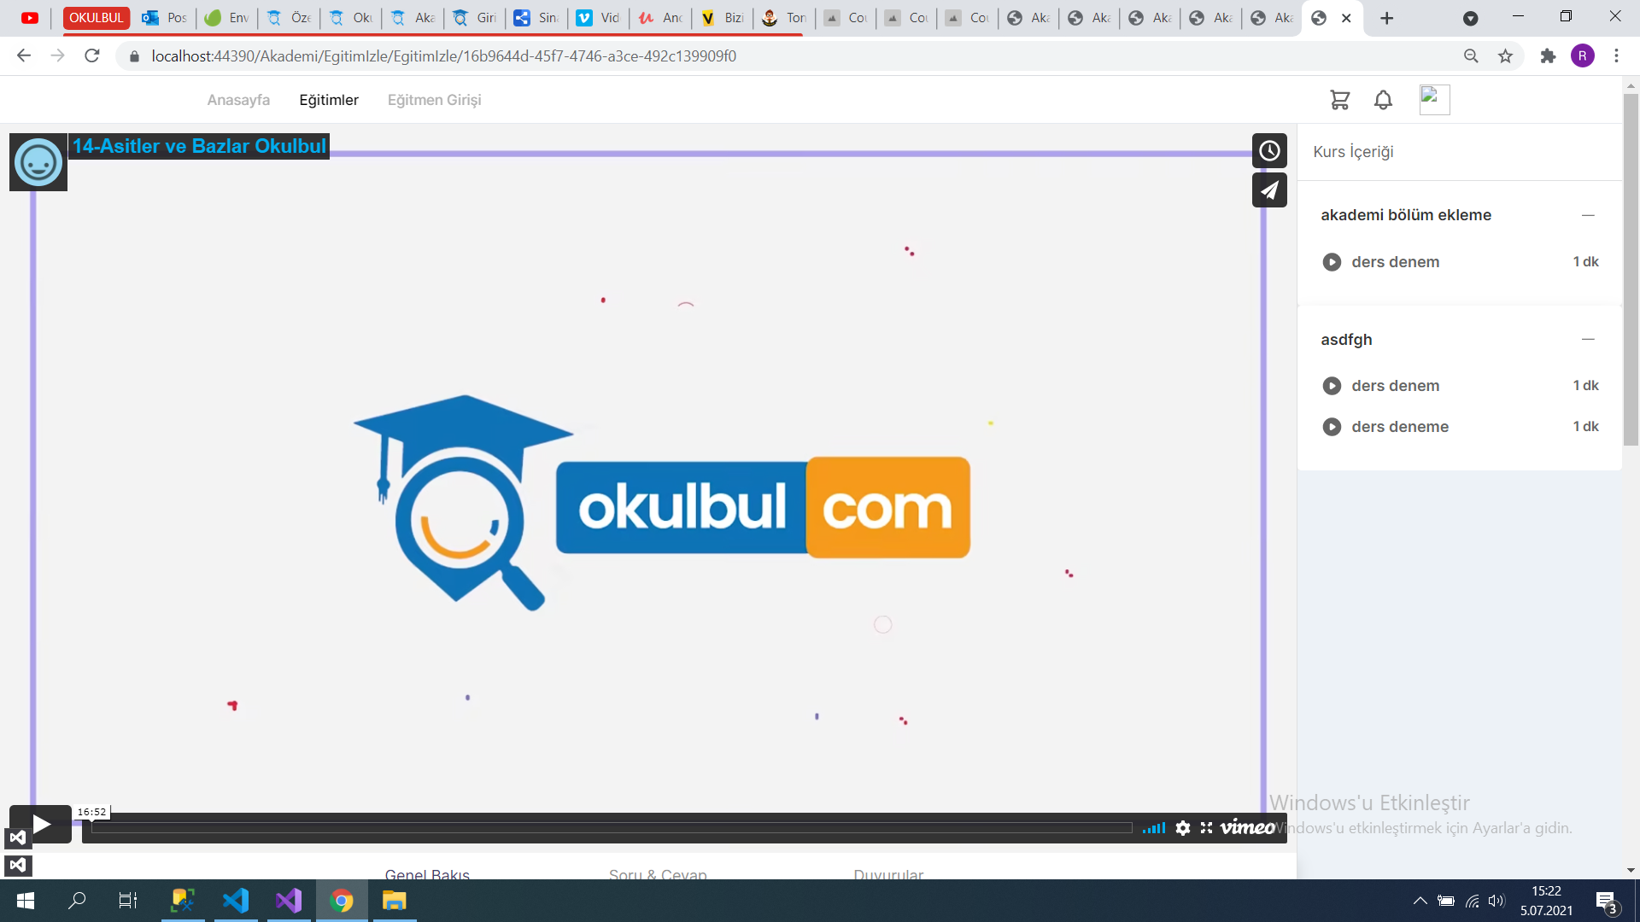Open the shopping cart icon
The height and width of the screenshot is (922, 1640).
[1339, 100]
